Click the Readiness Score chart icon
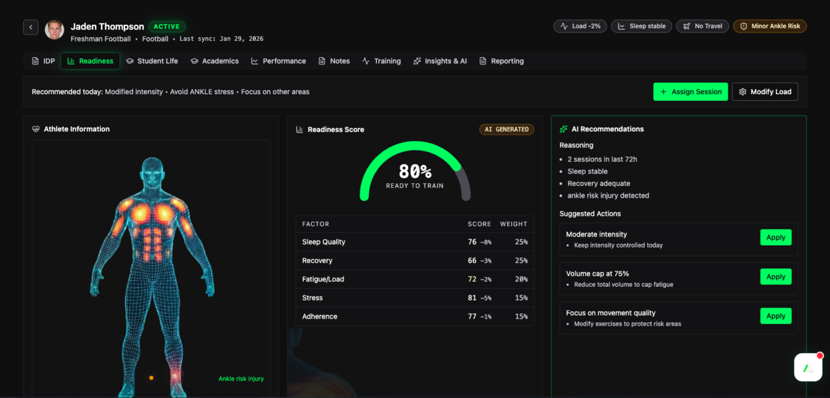This screenshot has height=398, width=830. 299,129
